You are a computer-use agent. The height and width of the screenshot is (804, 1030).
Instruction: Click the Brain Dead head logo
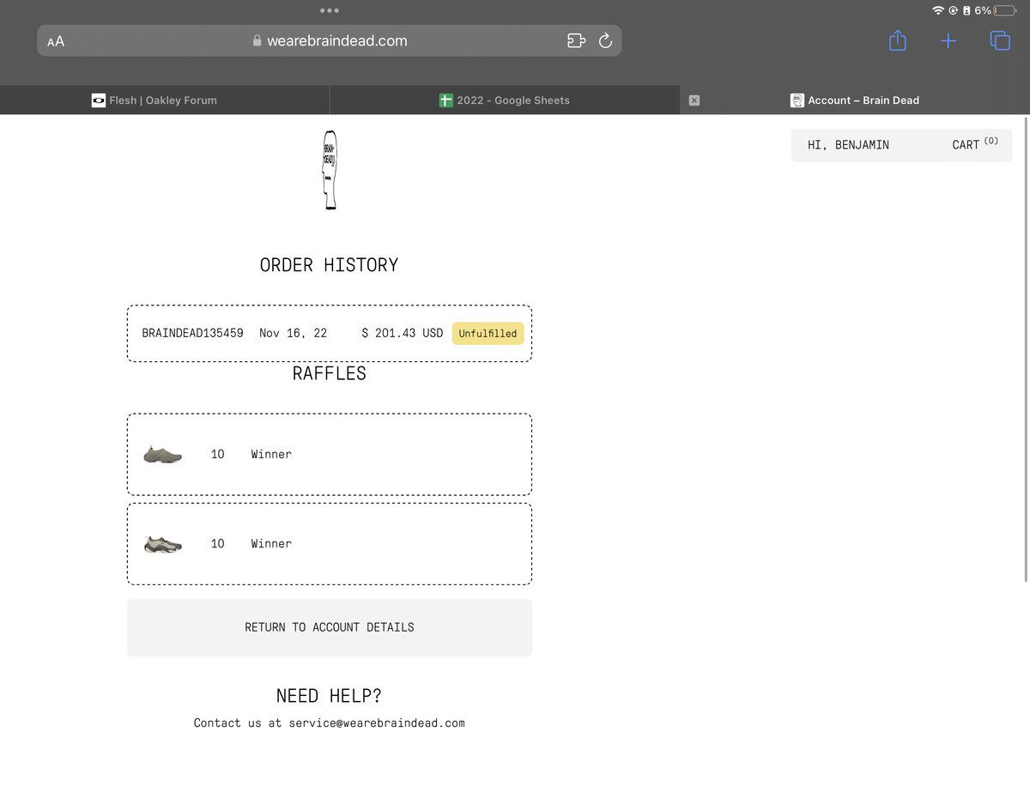[330, 169]
